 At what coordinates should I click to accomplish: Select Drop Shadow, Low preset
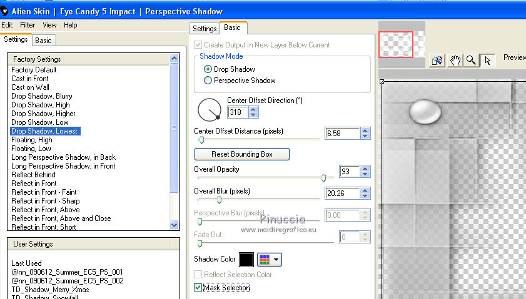(x=40, y=122)
